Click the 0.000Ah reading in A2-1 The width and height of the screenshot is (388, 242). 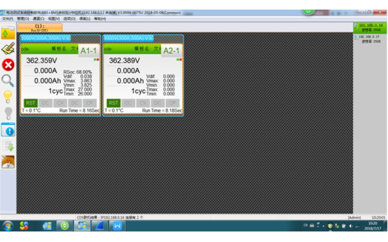[x=130, y=81]
